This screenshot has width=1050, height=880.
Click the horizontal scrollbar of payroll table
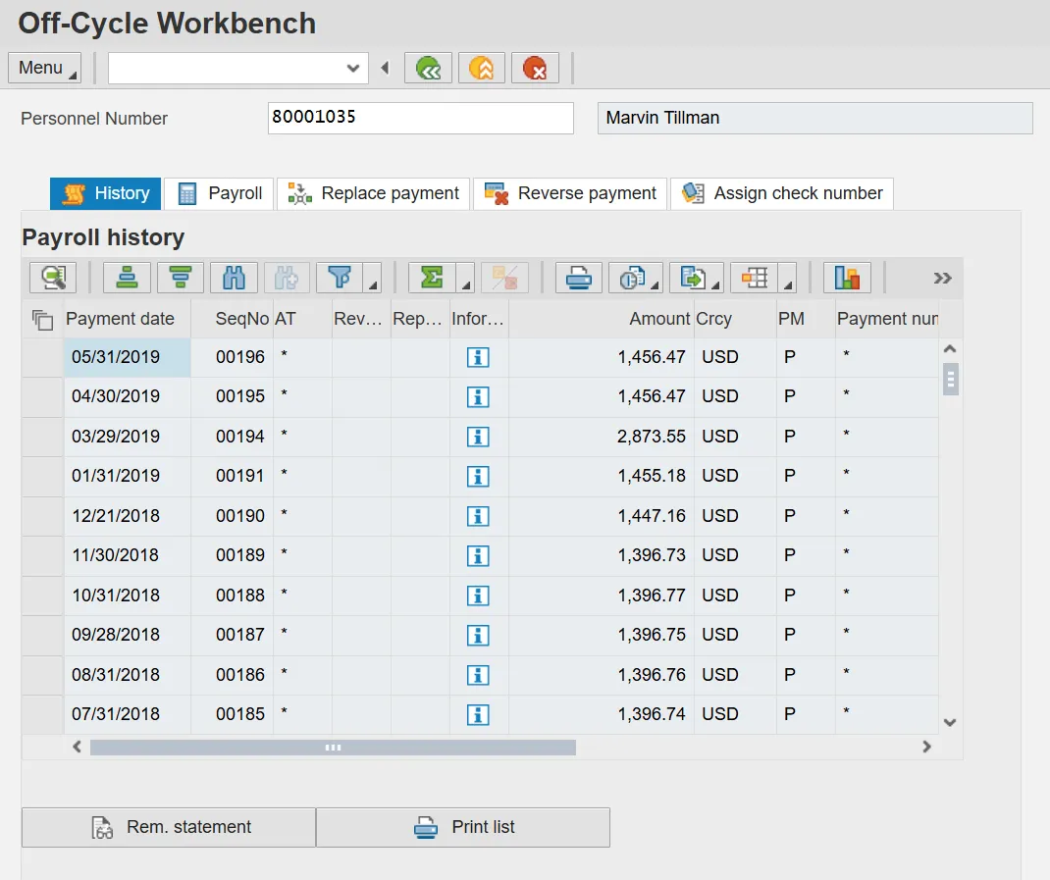click(333, 748)
